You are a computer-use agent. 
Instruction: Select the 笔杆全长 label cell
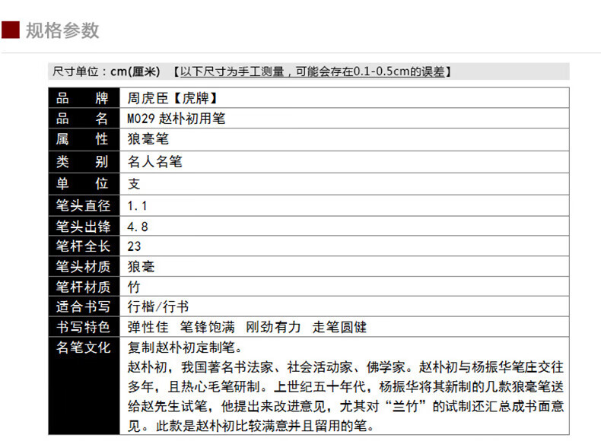click(84, 246)
